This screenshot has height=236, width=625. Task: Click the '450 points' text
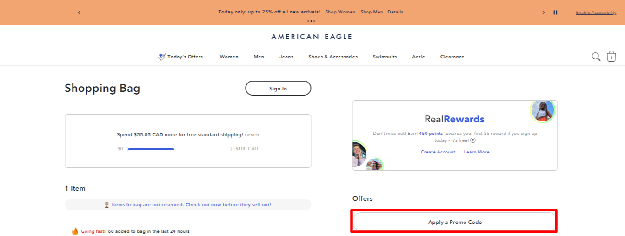coord(431,134)
